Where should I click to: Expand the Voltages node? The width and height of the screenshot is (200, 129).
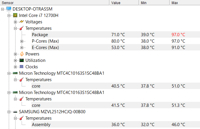(15, 22)
